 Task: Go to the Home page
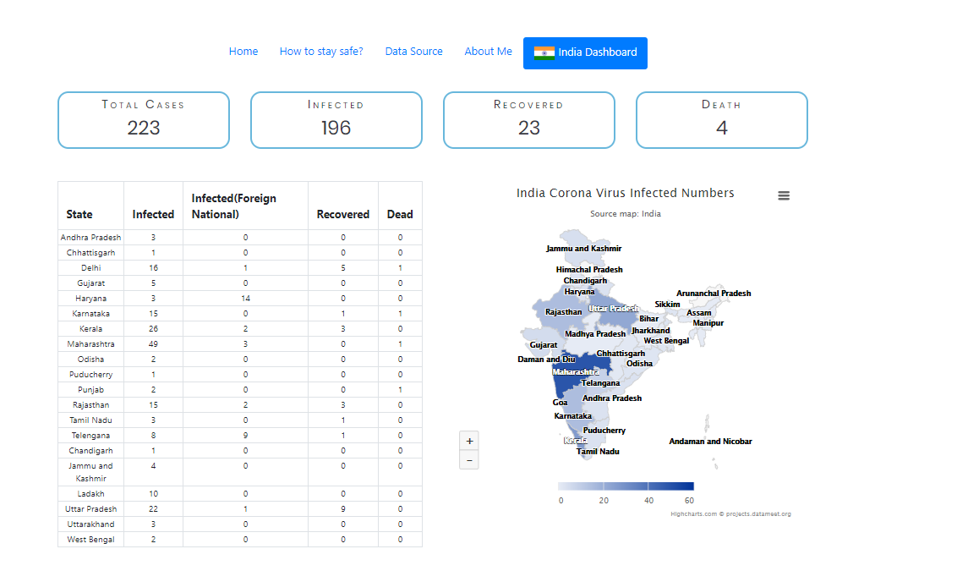[243, 52]
